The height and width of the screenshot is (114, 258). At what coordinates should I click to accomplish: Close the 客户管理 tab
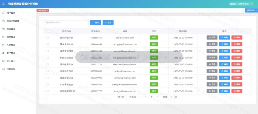tap(47, 10)
